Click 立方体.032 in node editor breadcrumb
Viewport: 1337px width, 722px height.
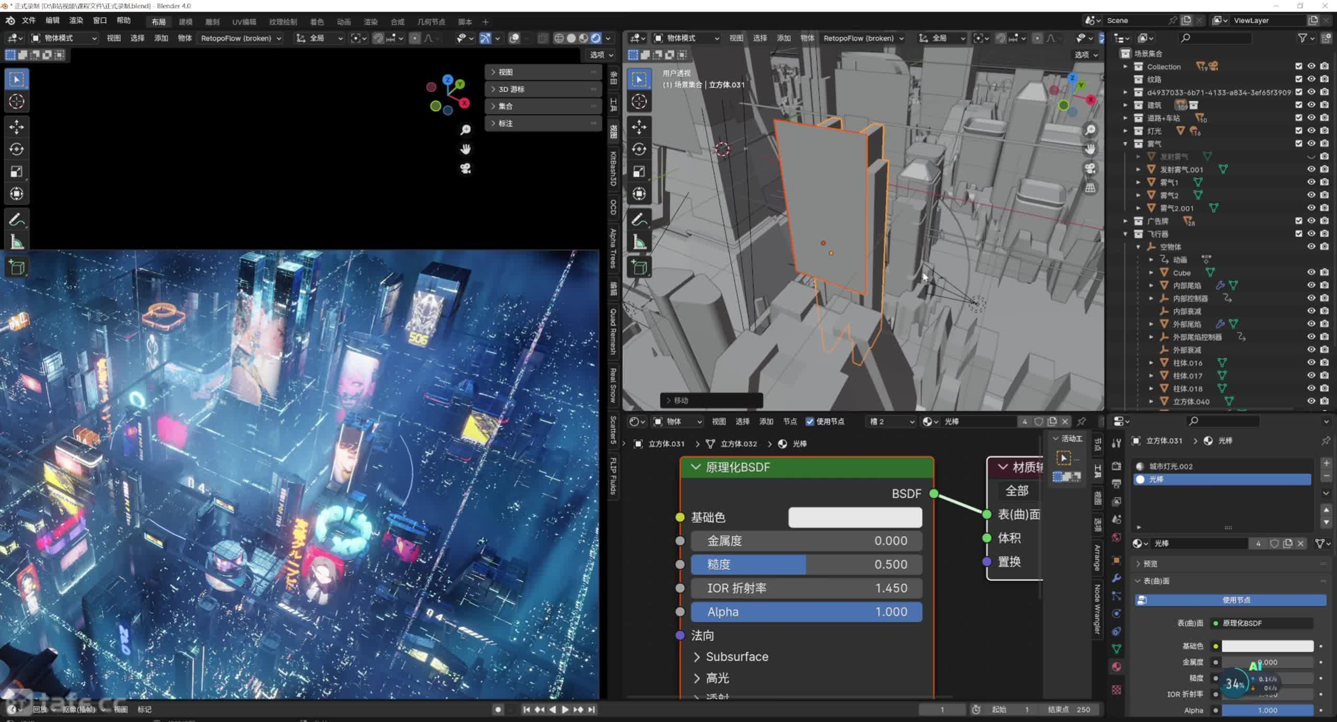tap(738, 444)
